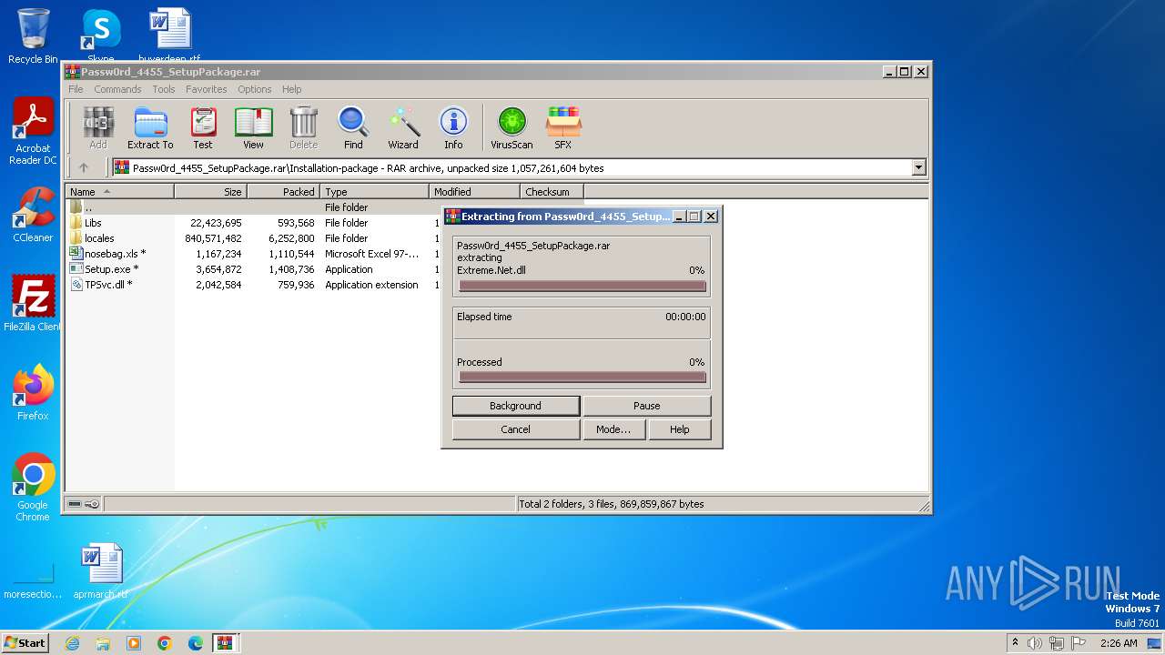Cancel the extraction
This screenshot has width=1165, height=655.
[x=516, y=429]
